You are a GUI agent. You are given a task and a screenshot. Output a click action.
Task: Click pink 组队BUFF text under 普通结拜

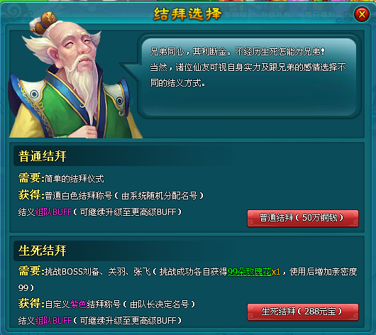point(53,212)
